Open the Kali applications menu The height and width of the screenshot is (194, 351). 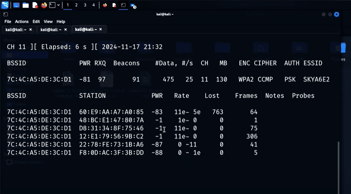[x=5, y=5]
